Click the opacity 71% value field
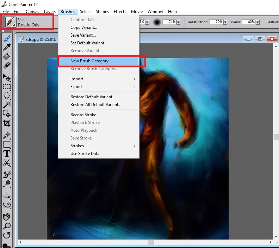Screen dimensions: 279x248 169,22
